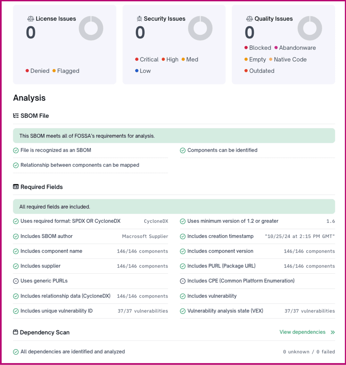
Task: Click the double chevron next to View dependencies
Action: pyautogui.click(x=333, y=332)
